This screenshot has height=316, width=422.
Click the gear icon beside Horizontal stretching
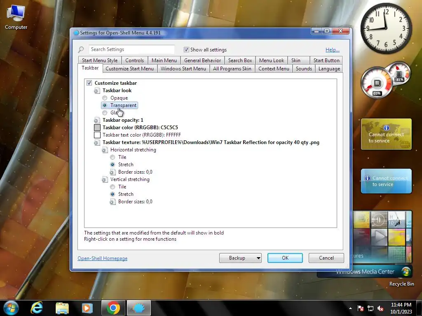click(105, 150)
